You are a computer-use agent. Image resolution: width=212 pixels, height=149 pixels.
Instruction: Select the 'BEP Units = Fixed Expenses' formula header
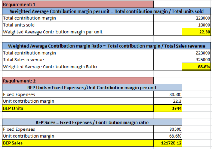coord(92,88)
